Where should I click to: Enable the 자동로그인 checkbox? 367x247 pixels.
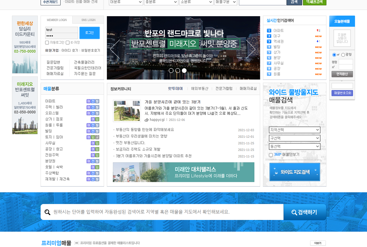[x=47, y=43]
